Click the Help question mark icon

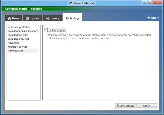[x=148, y=18]
